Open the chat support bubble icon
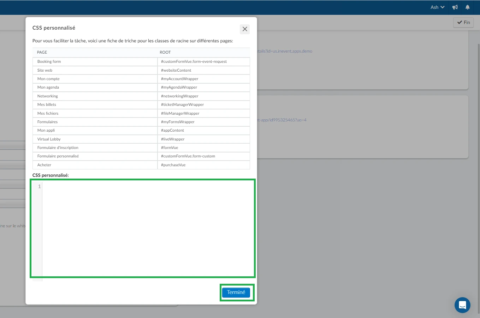The width and height of the screenshot is (480, 318). pos(462,305)
